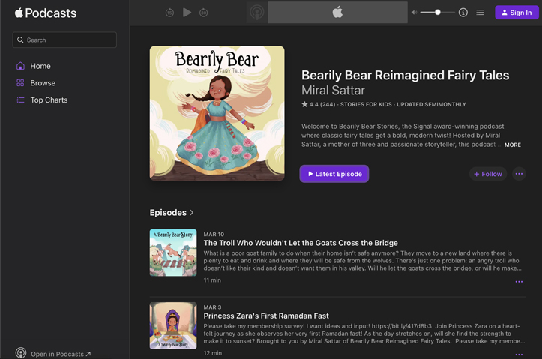Click the search magnifier icon
Viewport: 542px width, 359px height.
pyautogui.click(x=20, y=40)
